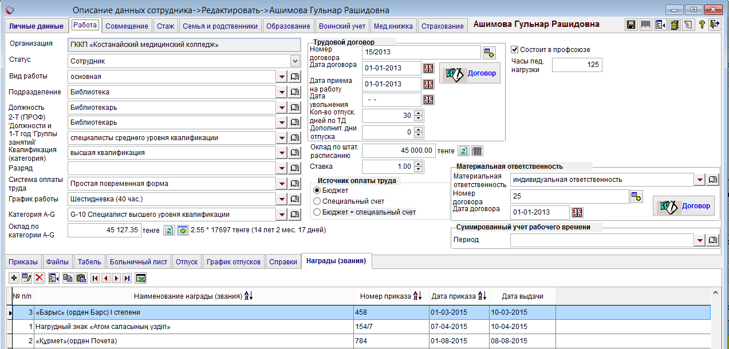This screenshot has width=729, height=349.
Task: Open staffing table grid icon beside salary
Action: [477, 150]
